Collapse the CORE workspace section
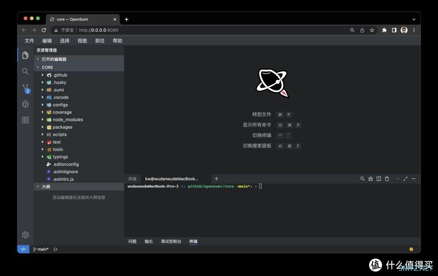Viewport: 438px width, 276px height. 79,67
